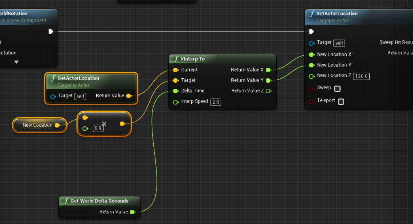Select the Get World Delta Seconds node title
This screenshot has height=224, width=413.
[x=99, y=201]
